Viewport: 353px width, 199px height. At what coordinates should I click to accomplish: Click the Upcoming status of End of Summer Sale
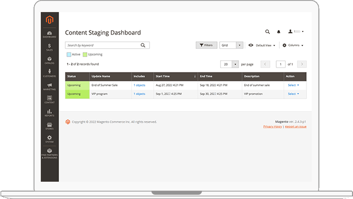[x=77, y=85]
